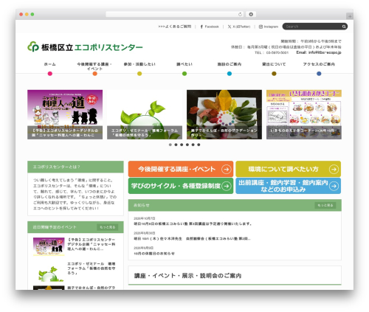Click the teal dot under 施設のご案内

pos(230,74)
